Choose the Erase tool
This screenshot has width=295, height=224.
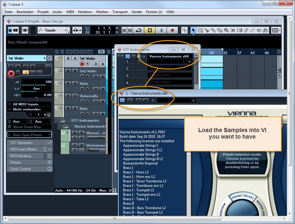pos(220,30)
